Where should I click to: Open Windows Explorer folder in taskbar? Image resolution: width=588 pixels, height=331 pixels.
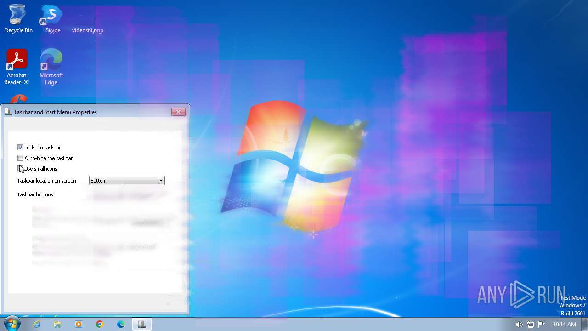(x=57, y=324)
